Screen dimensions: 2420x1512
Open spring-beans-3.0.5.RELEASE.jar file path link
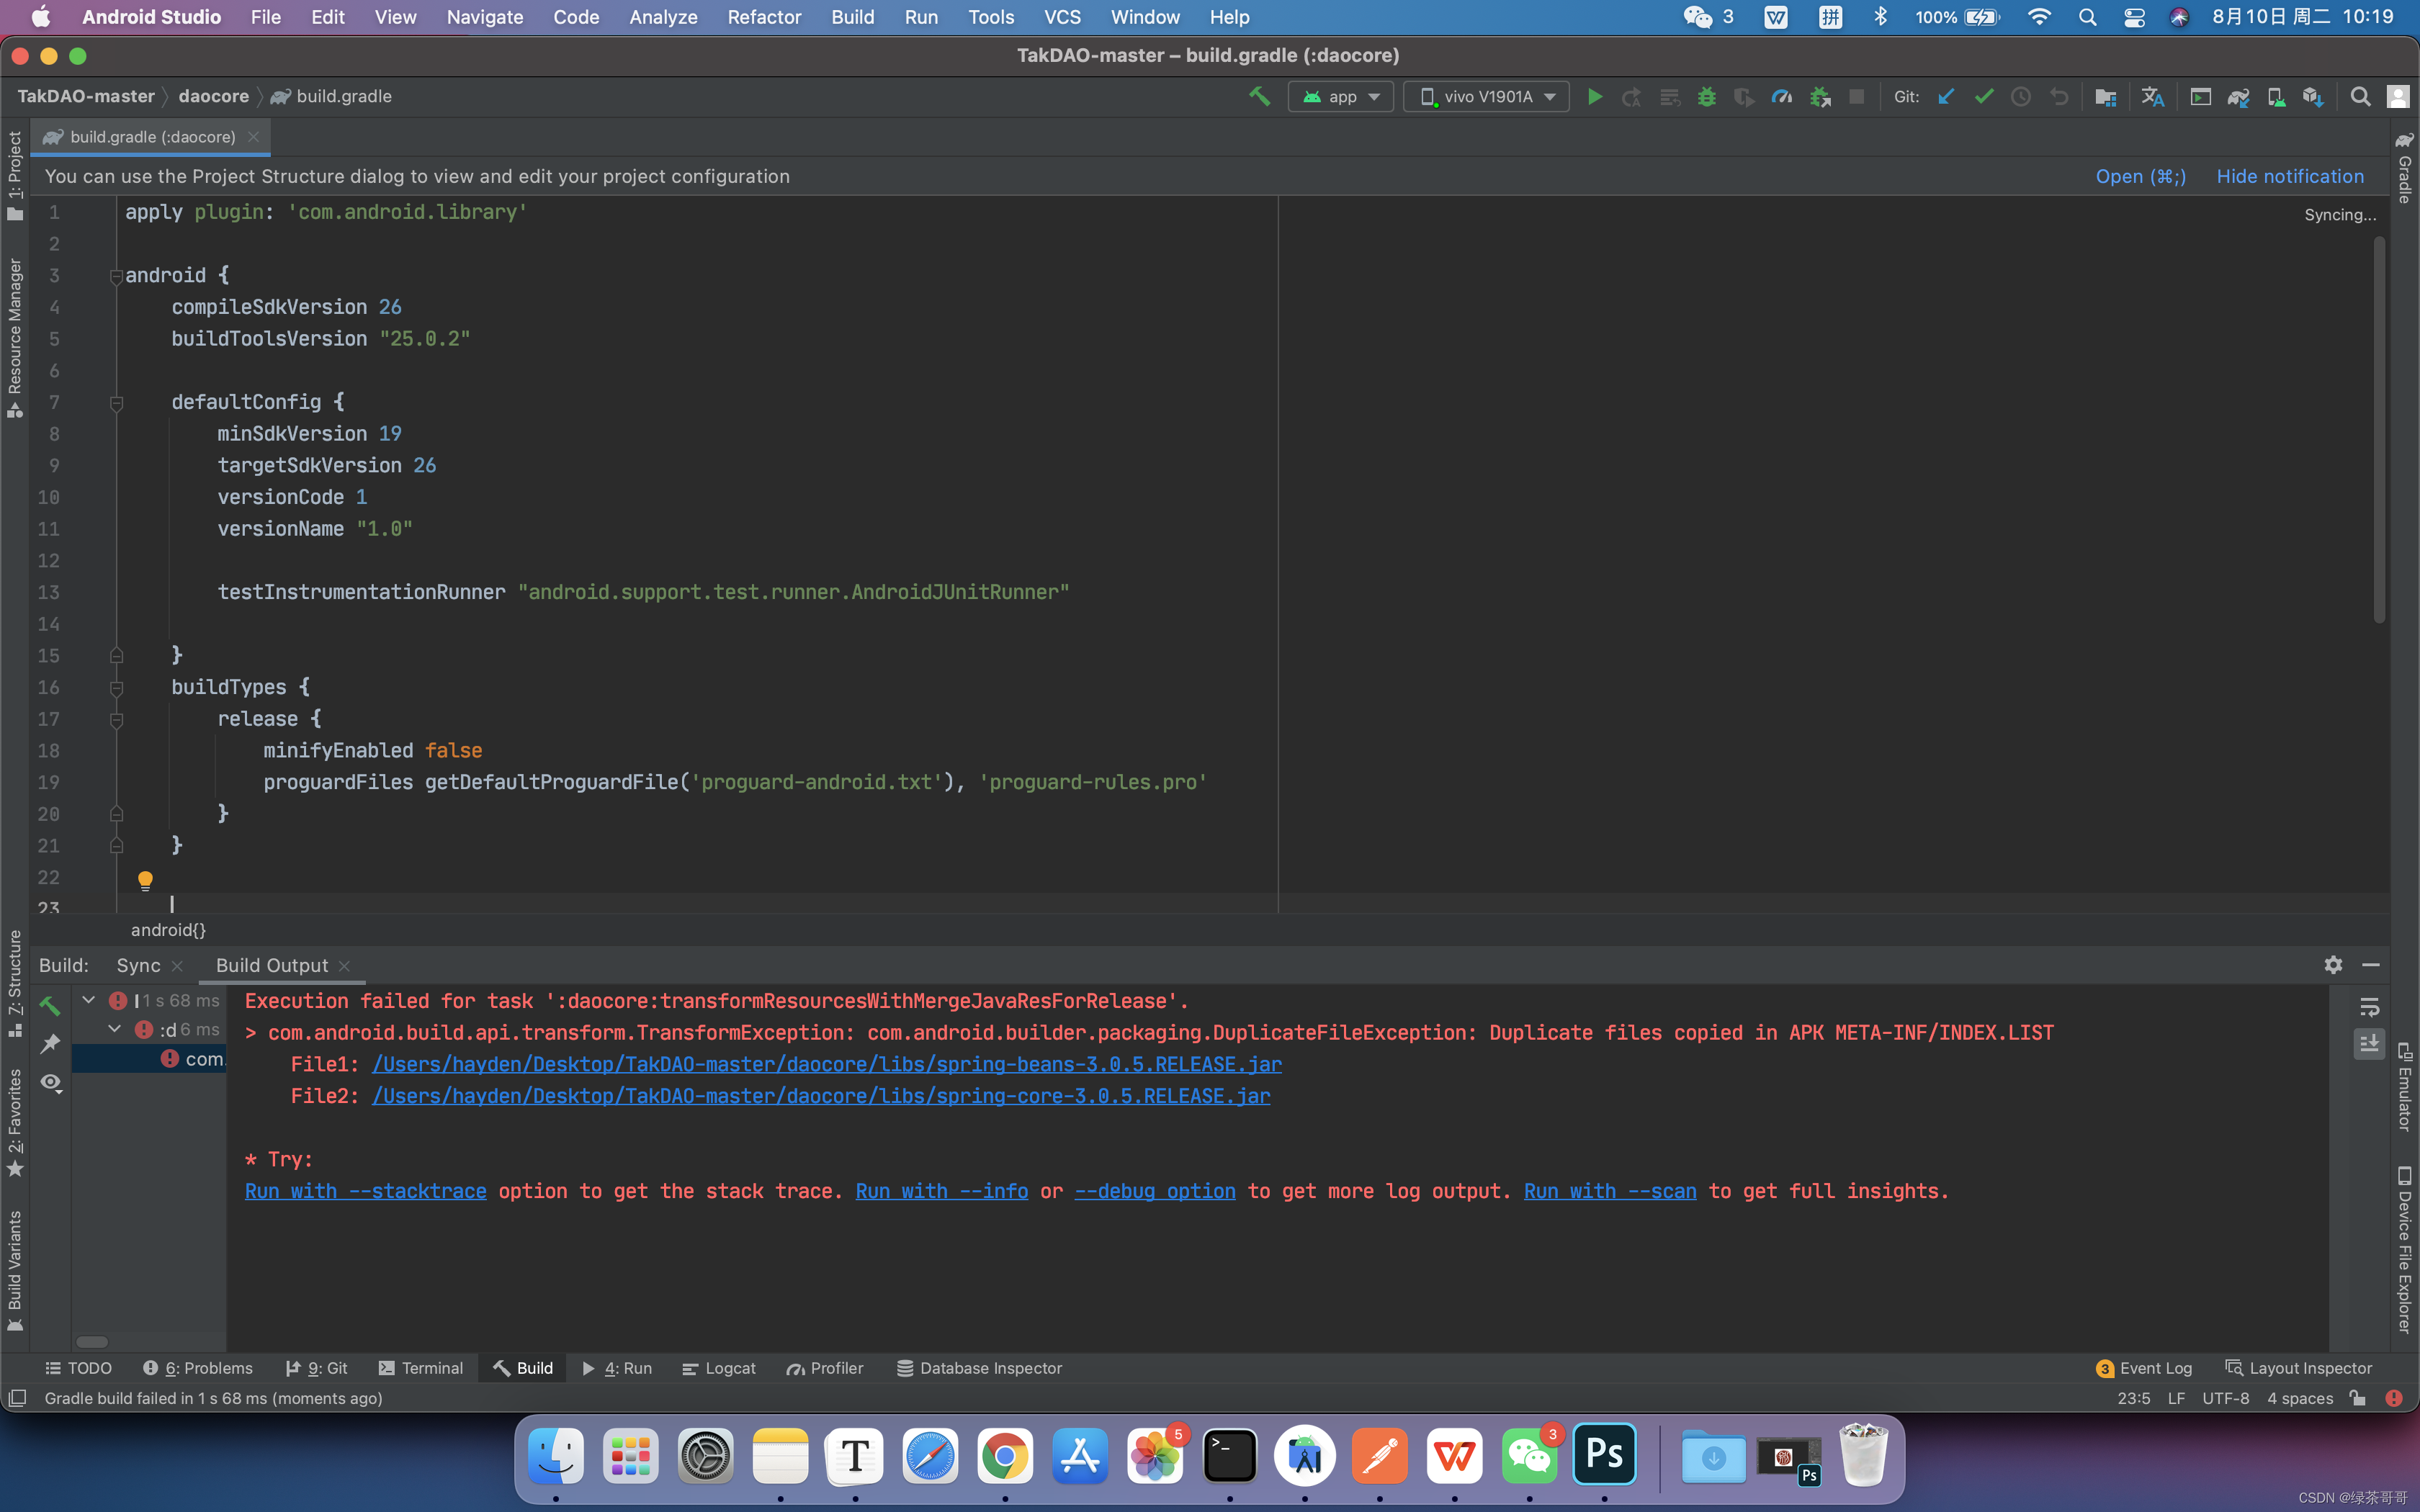coord(826,1064)
